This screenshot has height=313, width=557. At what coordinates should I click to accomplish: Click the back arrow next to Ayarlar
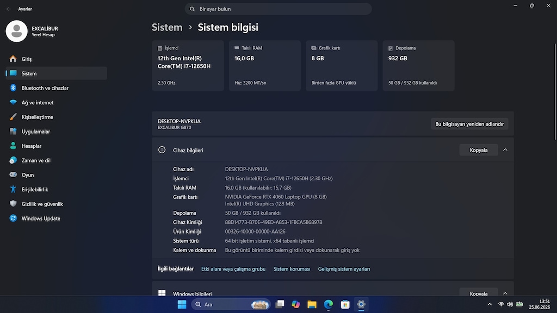(x=9, y=9)
